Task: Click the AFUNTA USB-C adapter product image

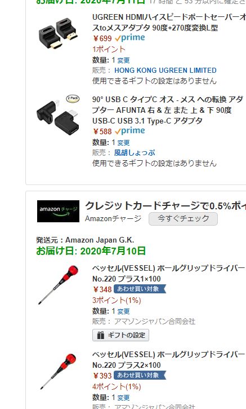Action: (x=59, y=115)
